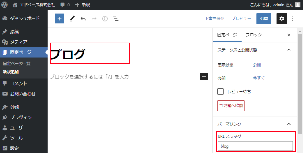Click the ゴミ箱へ移動 button

(231, 106)
